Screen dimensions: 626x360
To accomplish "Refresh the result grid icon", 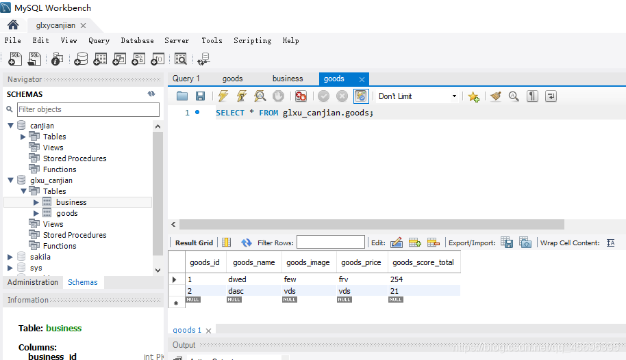I will 247,243.
